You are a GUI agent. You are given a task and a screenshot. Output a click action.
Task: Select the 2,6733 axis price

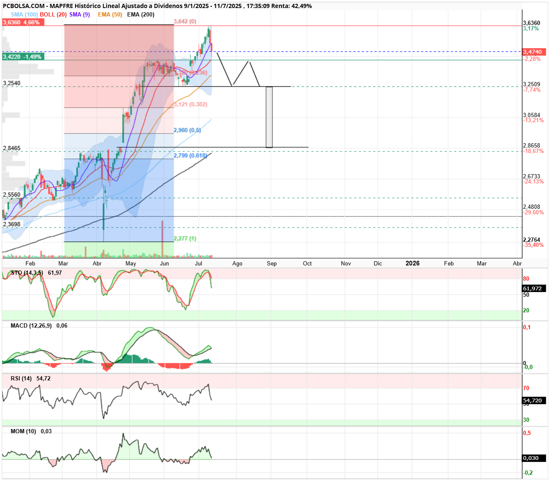[531, 176]
